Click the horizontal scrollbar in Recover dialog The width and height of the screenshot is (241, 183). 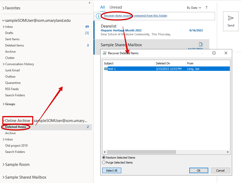point(141,152)
